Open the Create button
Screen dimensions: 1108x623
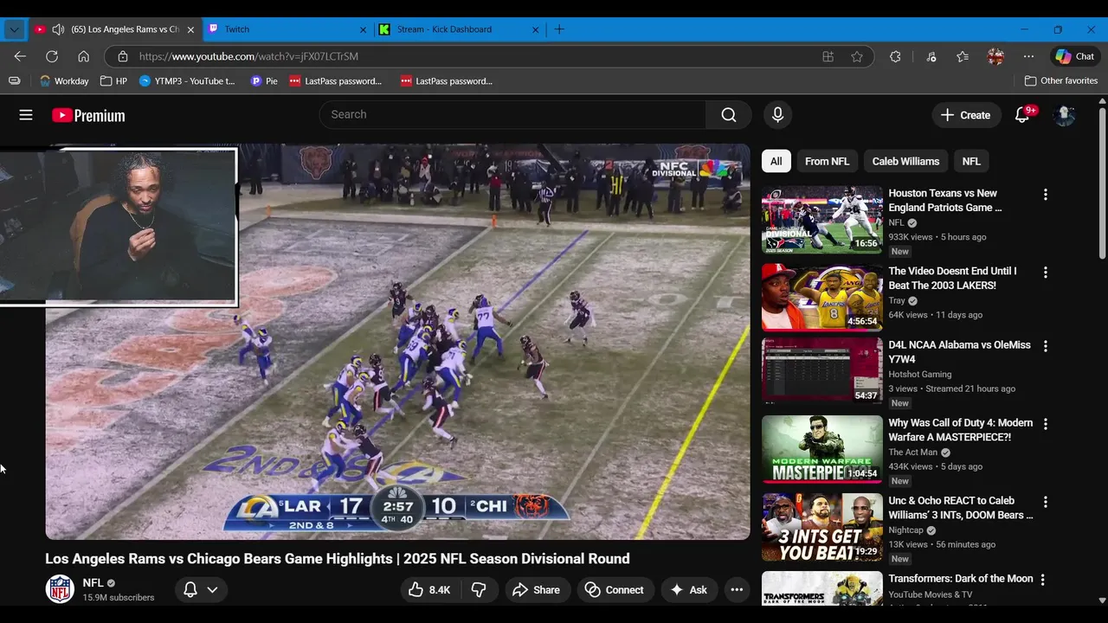coord(966,115)
